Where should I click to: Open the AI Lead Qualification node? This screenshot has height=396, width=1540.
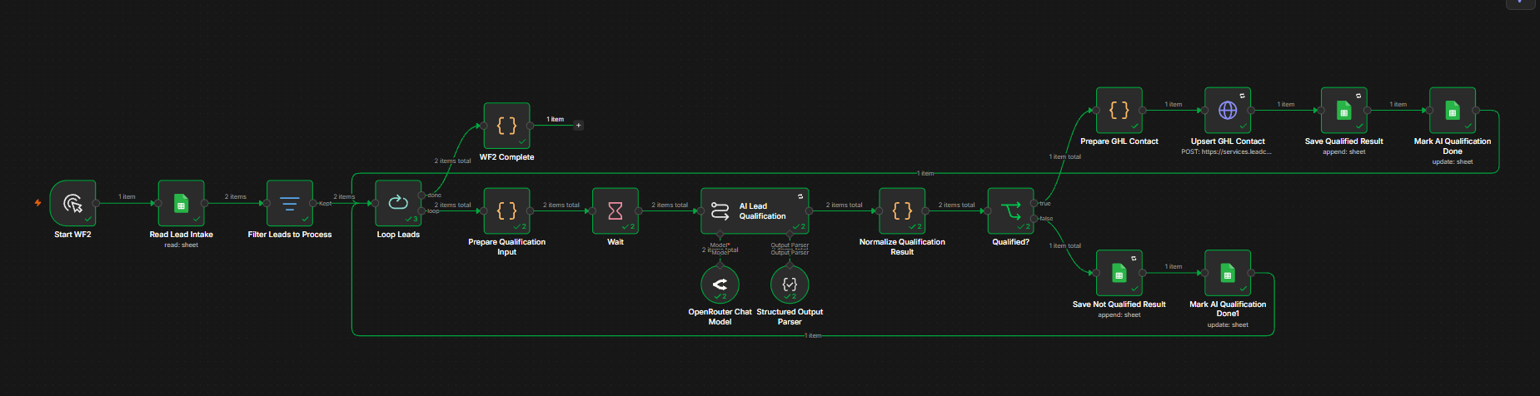pos(755,210)
